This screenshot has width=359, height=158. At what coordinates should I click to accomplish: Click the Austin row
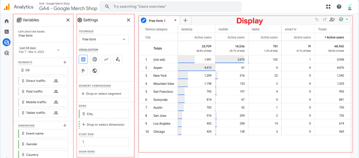[x=244, y=108]
